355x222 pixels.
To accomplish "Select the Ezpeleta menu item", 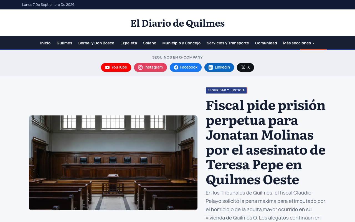I will 129,43.
